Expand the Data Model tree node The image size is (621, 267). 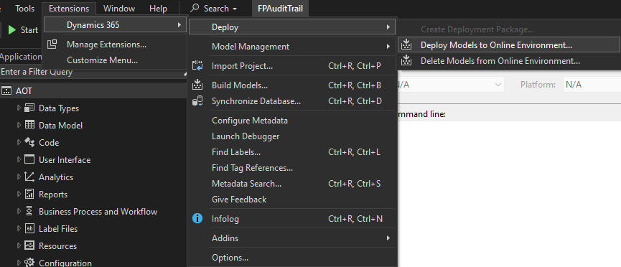tap(19, 125)
